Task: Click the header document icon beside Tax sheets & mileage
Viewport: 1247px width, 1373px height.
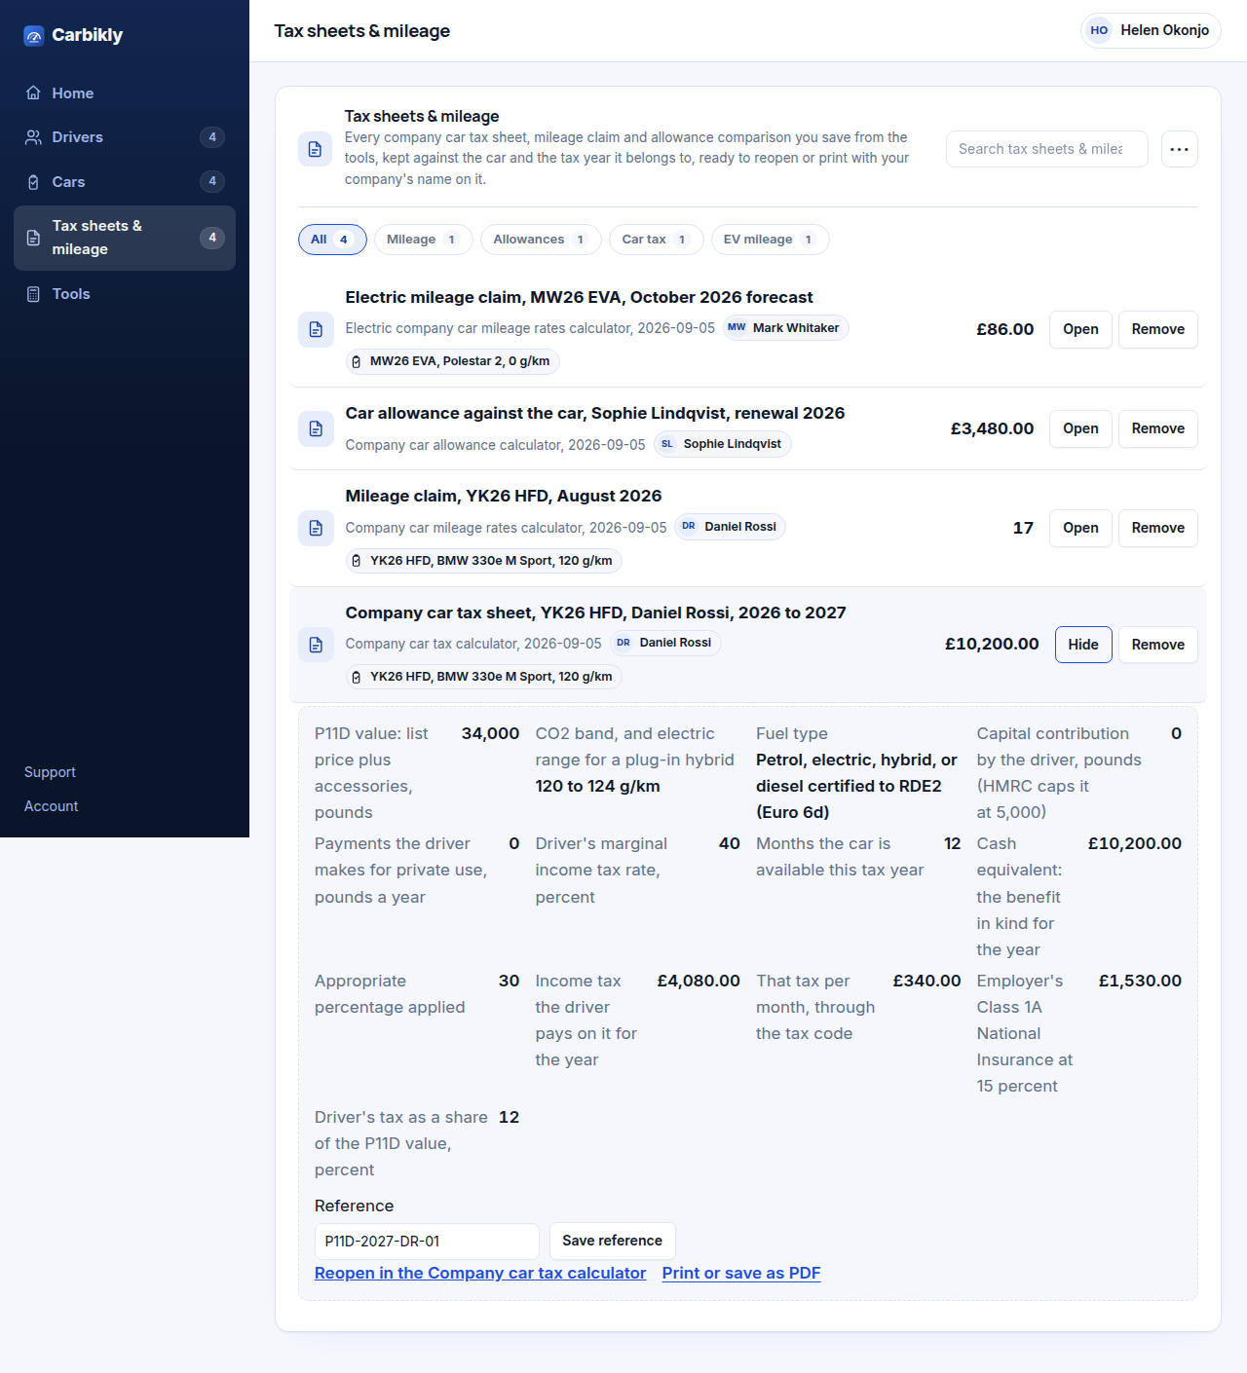Action: tap(315, 149)
